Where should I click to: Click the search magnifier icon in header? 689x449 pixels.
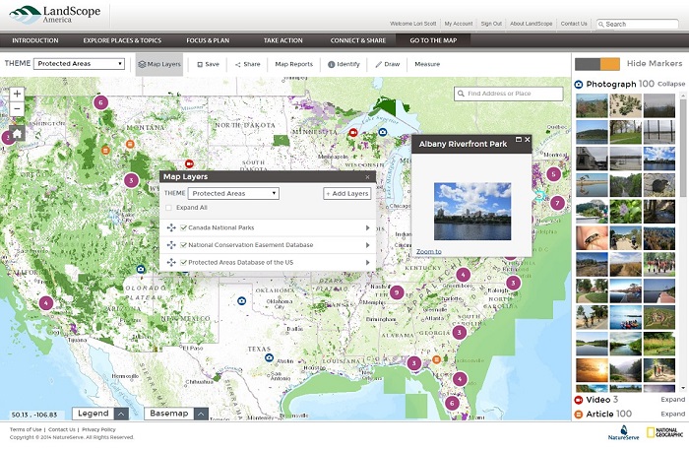click(600, 25)
